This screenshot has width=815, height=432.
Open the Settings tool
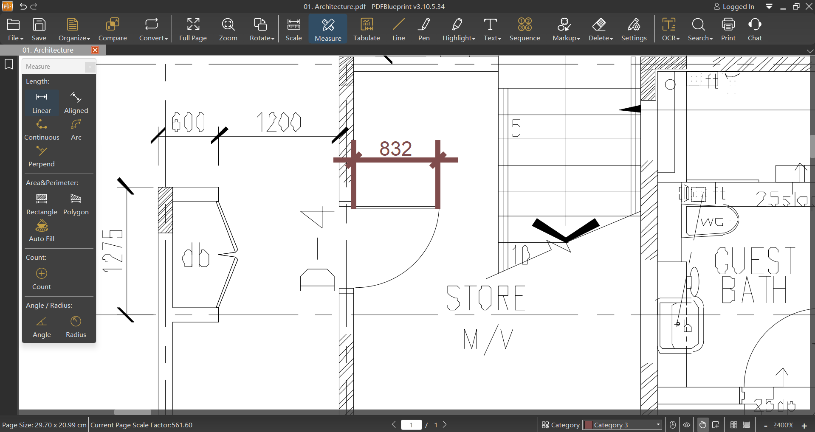tap(634, 29)
